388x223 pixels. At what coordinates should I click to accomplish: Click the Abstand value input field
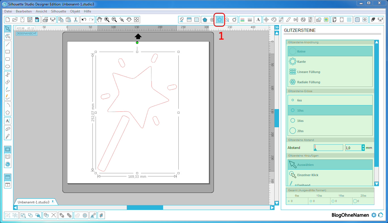(x=353, y=148)
